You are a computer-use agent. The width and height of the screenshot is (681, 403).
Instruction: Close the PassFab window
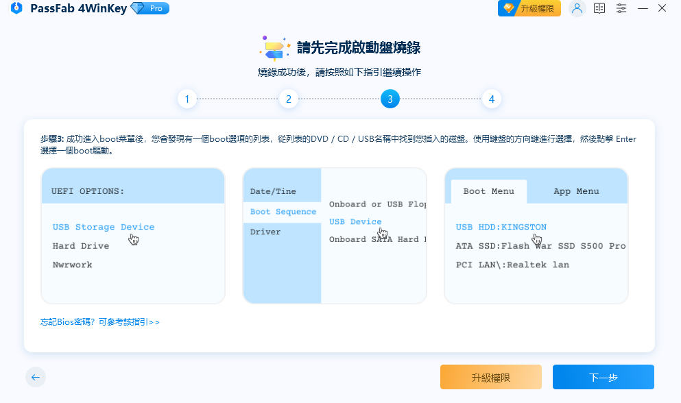coord(662,8)
